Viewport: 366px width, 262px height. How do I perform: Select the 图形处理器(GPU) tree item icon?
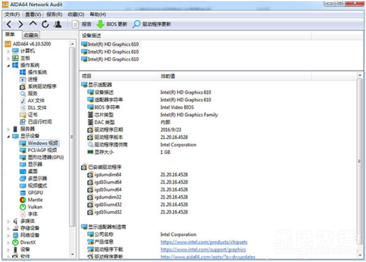click(x=23, y=157)
